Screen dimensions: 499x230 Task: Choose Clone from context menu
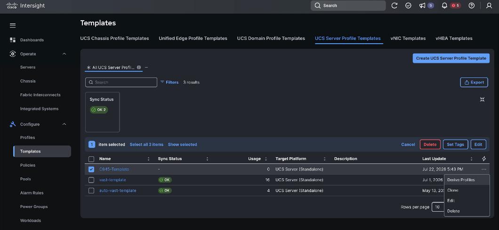tap(467, 191)
